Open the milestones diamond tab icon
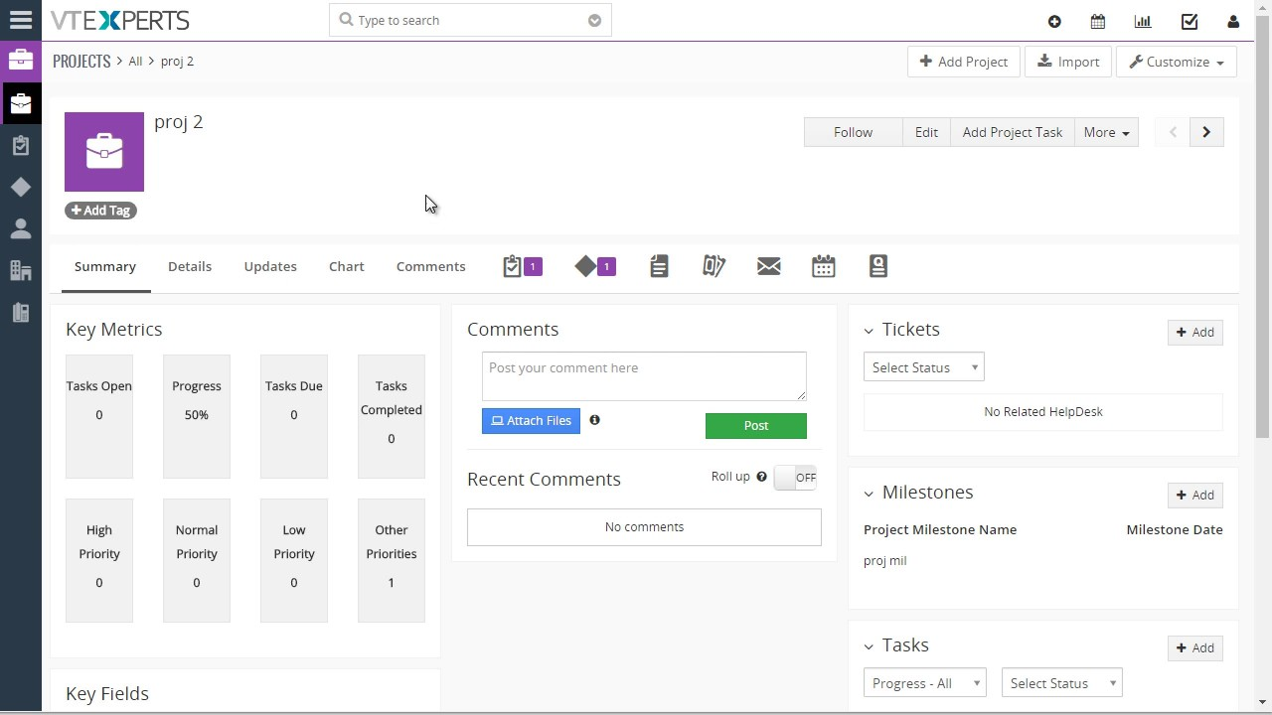Screen dimensions: 1272x715 tap(595, 266)
